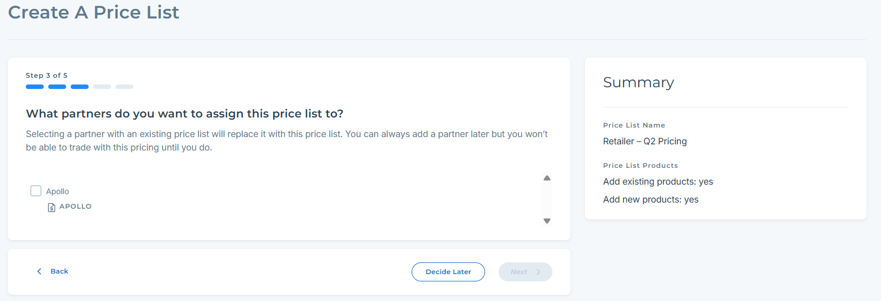Click the fifth grey progress step segment

[x=124, y=87]
